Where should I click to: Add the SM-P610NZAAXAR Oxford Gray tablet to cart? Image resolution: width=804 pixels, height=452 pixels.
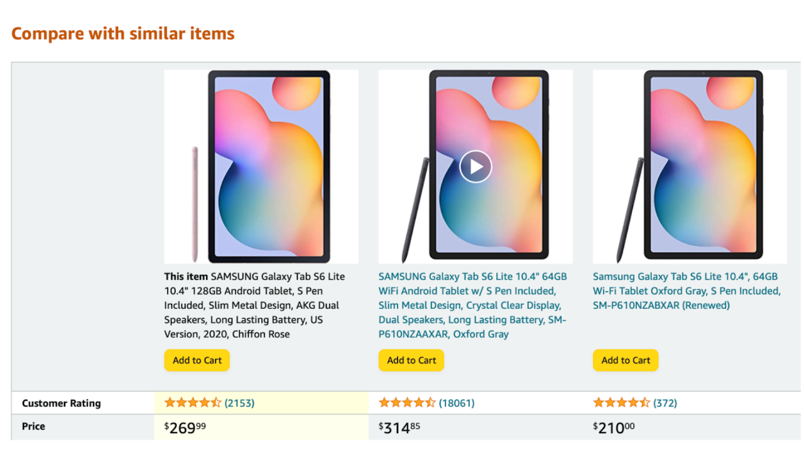411,360
